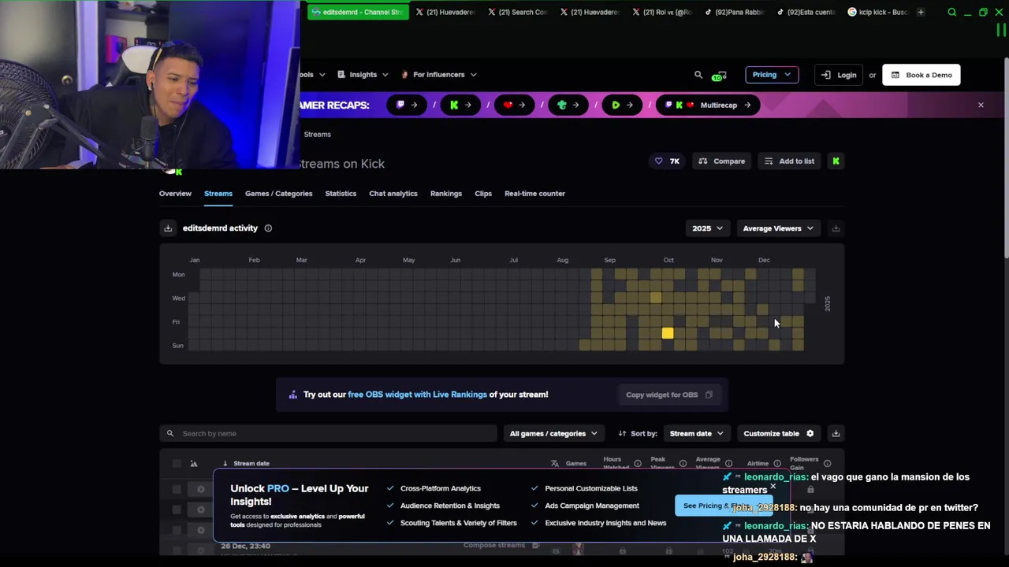Click the play icon in first stream row
1009x567 pixels.
200,489
